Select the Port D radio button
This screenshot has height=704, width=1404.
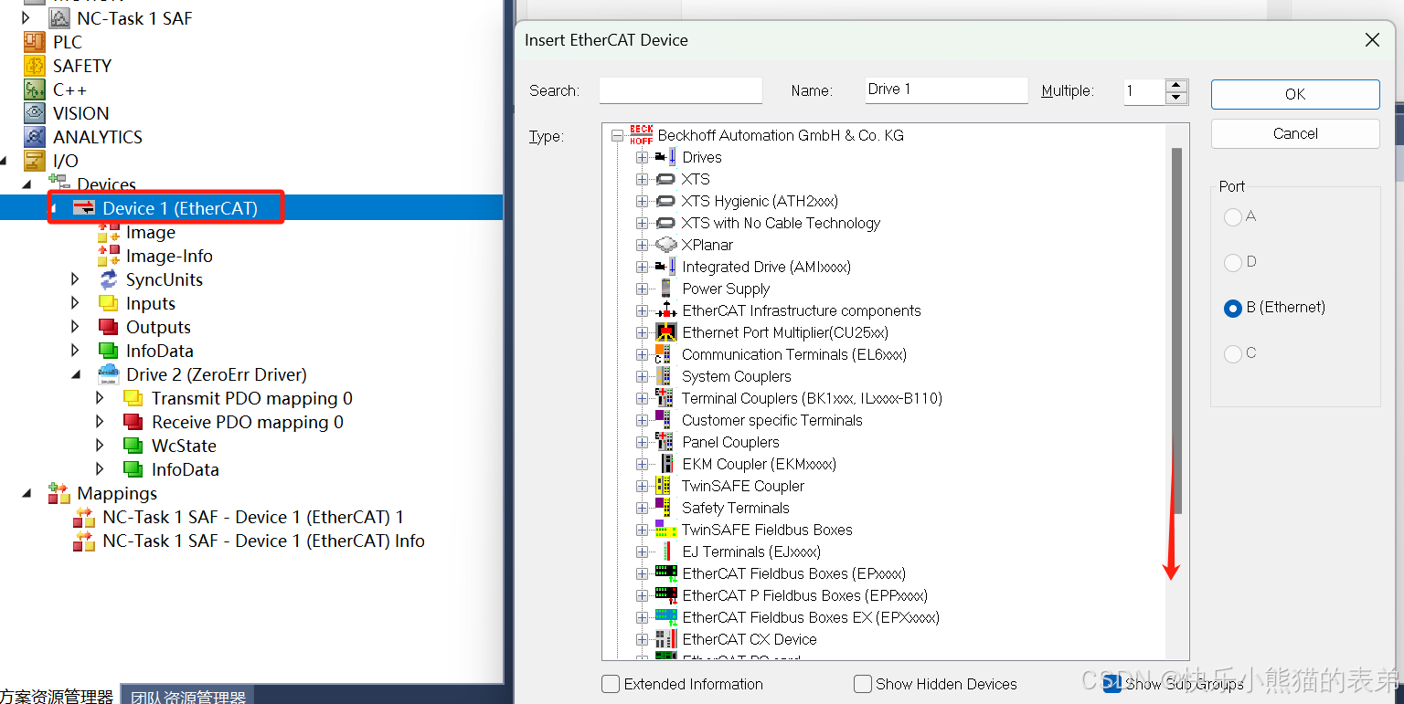click(x=1232, y=262)
